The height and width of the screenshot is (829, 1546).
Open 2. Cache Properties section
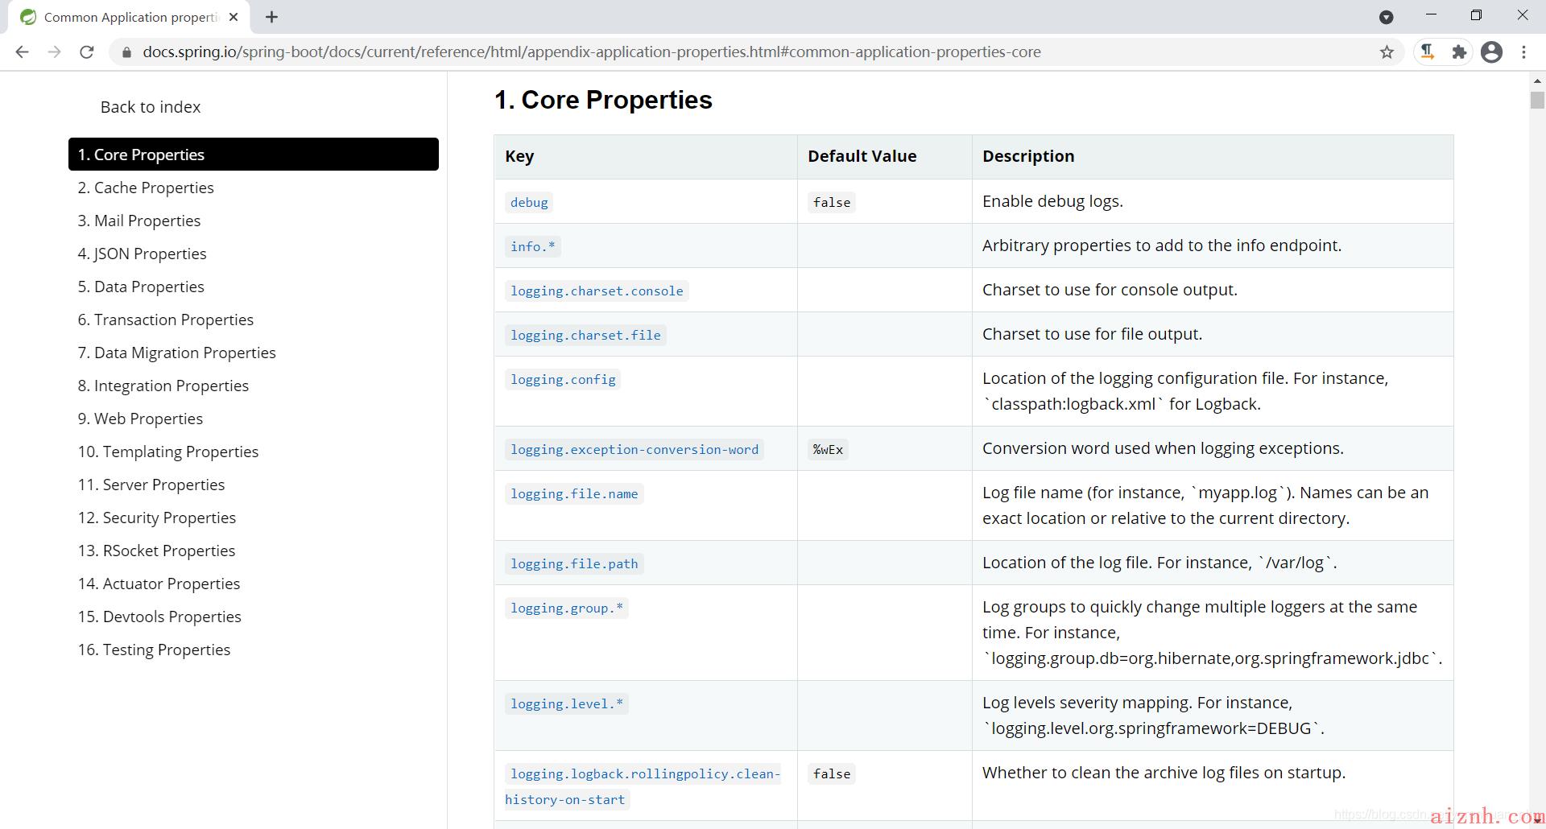146,188
